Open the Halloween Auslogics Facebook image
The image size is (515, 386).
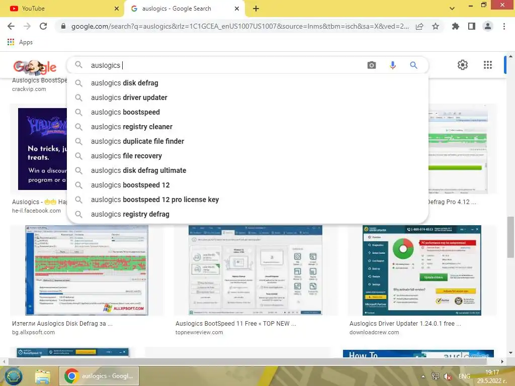point(42,149)
